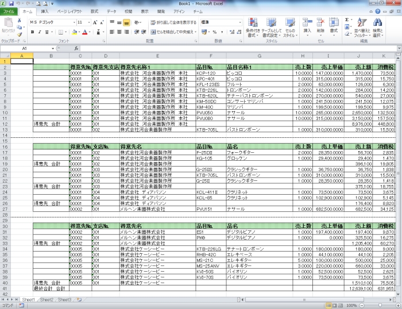
Task: Click the Format Painter brush icon
Action: point(20,34)
